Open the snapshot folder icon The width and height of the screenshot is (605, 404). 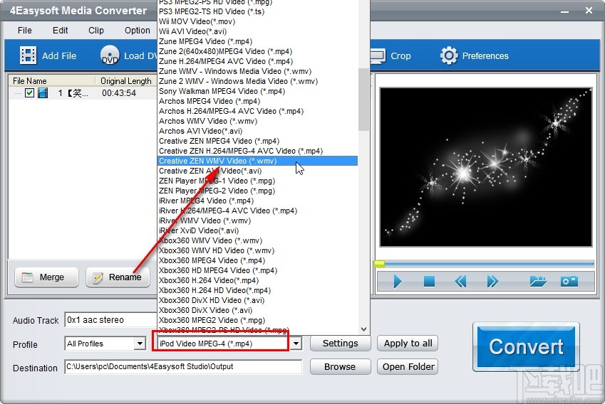coord(538,281)
